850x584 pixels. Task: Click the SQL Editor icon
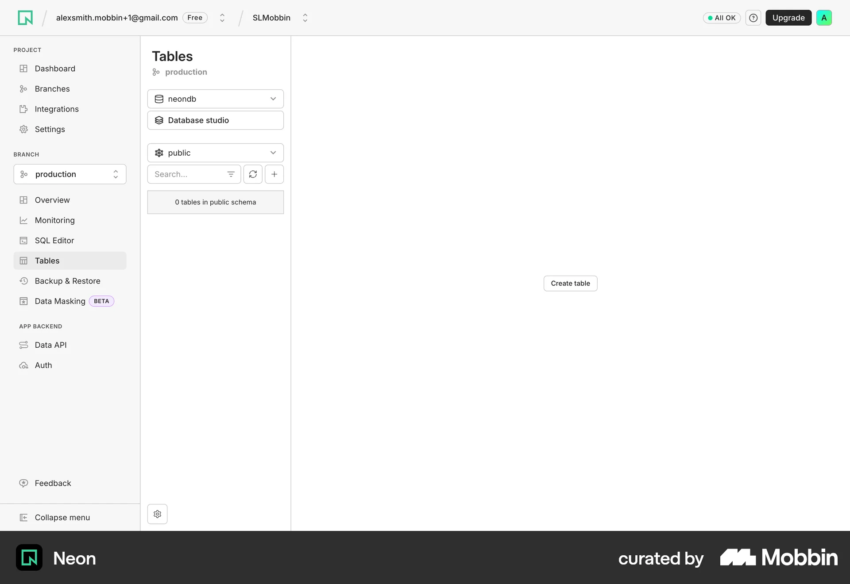23,241
